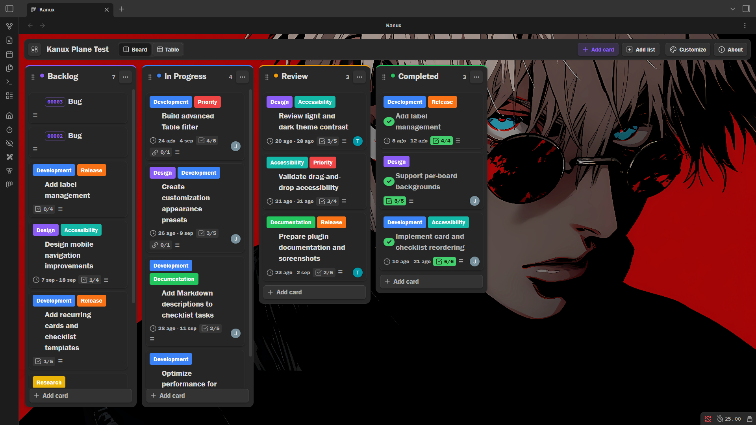Click avatar J on Support per-board backgrounds card

[474, 201]
